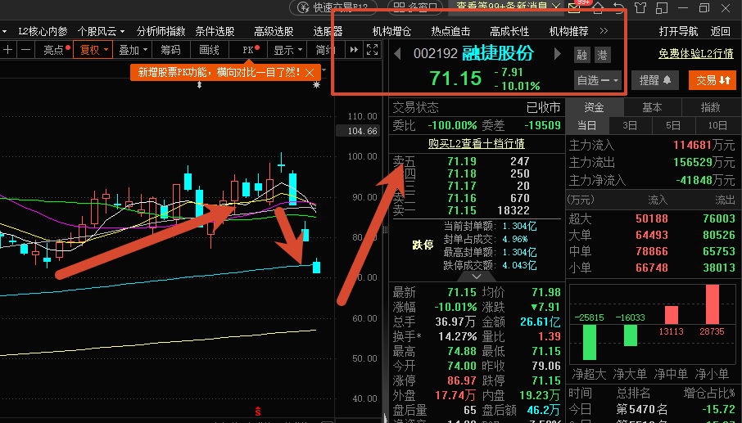Click small dropdown arrow right of tooltip

pyautogui.click(x=324, y=70)
